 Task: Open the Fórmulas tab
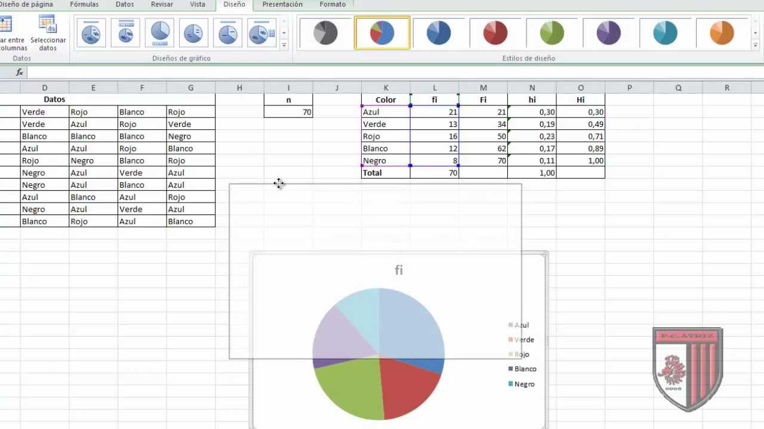[x=84, y=4]
